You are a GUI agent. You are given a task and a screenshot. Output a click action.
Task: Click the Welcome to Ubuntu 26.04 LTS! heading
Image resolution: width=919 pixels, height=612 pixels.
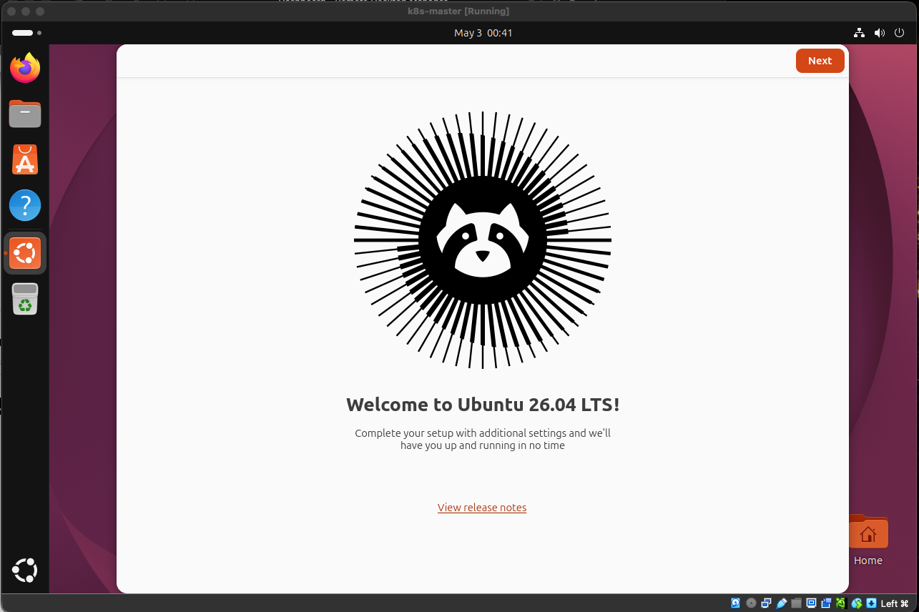[x=483, y=405]
